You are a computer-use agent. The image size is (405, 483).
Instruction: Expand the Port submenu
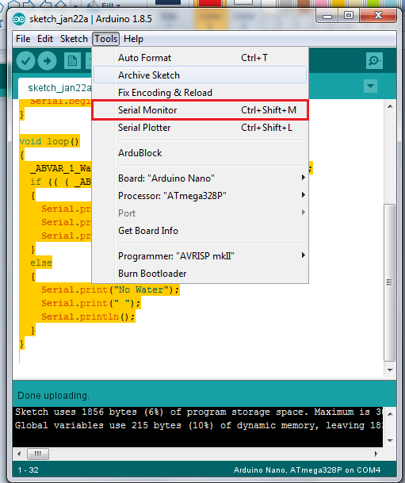[200, 213]
